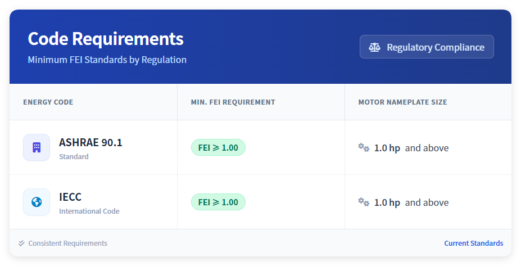Screen dimensions: 521x266
Task: Open the Current Standards link
Action: coord(473,244)
